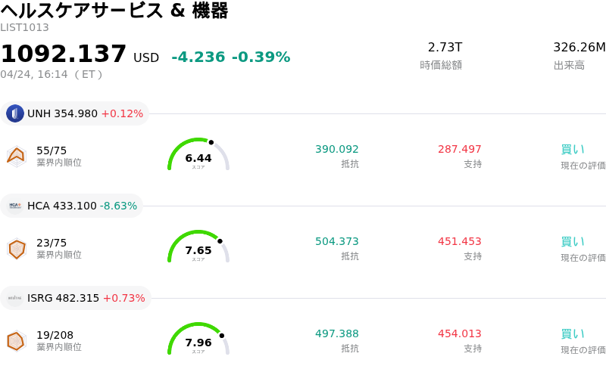Click the 55/75 industry rank badge icon
The height and width of the screenshot is (369, 606).
click(16, 156)
